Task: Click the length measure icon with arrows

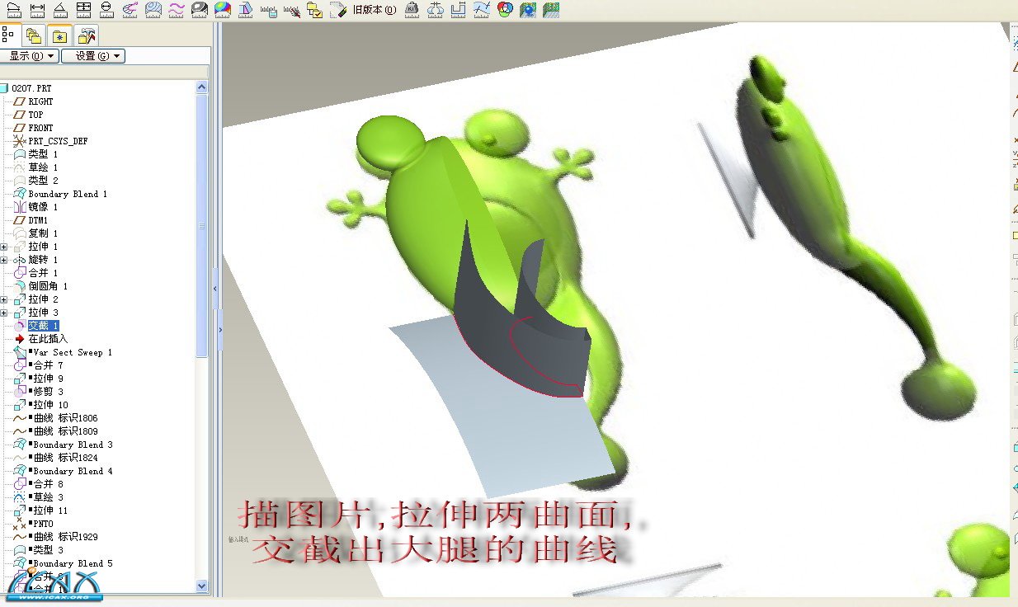Action: coord(37,10)
